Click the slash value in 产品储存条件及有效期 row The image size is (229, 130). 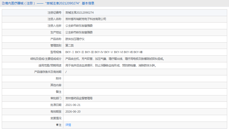coord(66,72)
